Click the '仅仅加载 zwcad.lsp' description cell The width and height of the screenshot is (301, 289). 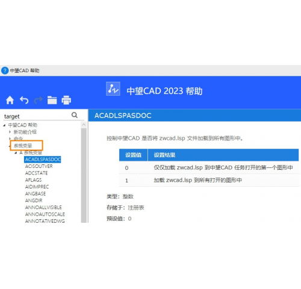tap(223, 167)
